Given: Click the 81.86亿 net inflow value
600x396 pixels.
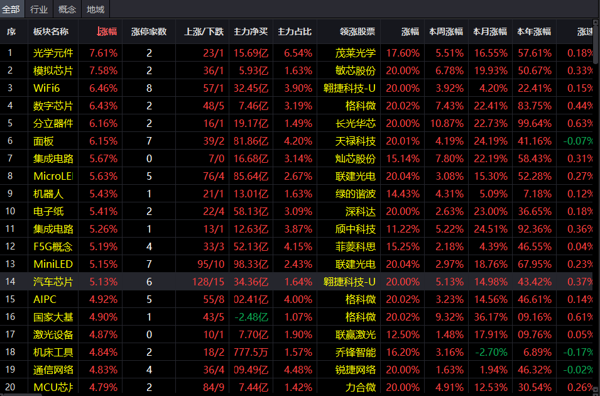Looking at the screenshot, I should [251, 141].
